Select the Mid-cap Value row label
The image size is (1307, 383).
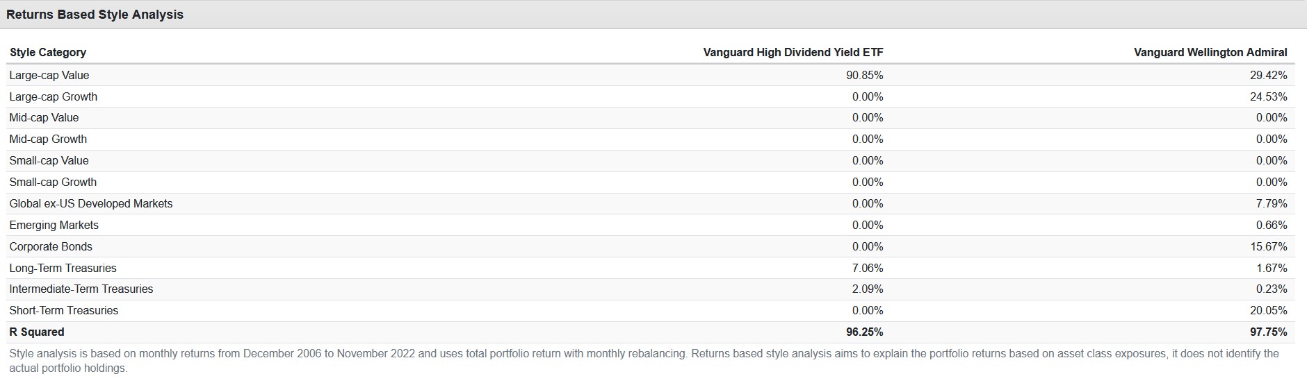point(44,118)
